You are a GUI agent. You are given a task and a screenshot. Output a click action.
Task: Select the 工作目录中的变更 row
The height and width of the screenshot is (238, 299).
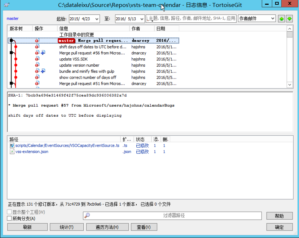93,35
